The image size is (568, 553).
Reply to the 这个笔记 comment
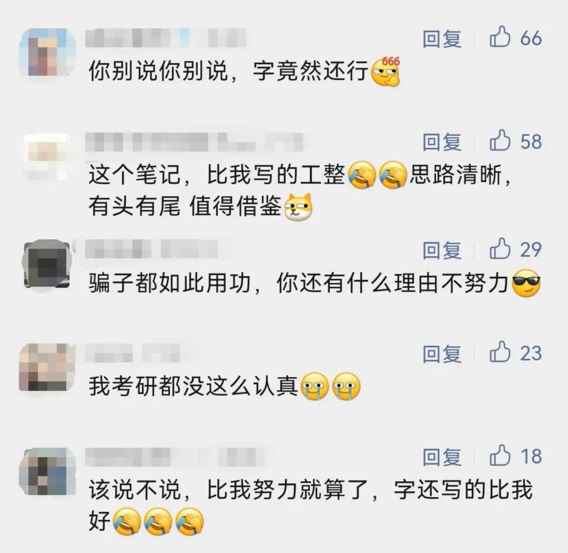tap(442, 142)
